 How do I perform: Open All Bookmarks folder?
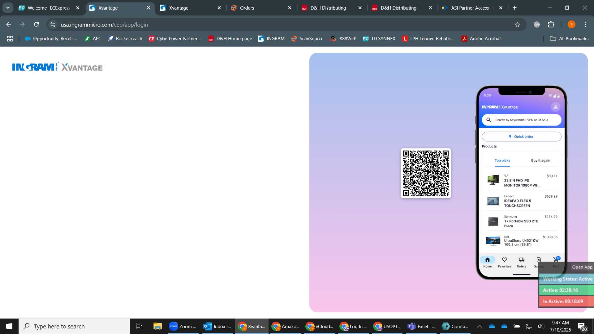tap(569, 39)
